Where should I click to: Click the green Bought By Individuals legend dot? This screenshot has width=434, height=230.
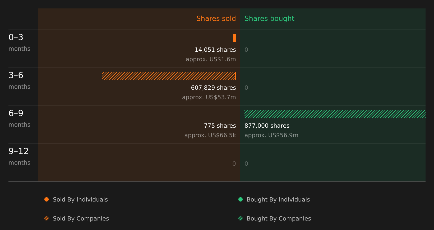click(x=241, y=199)
